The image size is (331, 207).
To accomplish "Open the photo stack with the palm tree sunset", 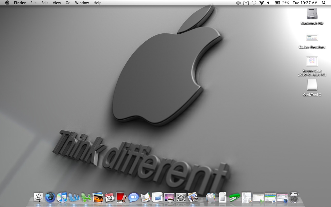I will (x=98, y=197).
